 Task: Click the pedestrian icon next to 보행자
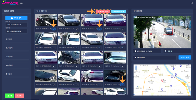(x=6, y=39)
